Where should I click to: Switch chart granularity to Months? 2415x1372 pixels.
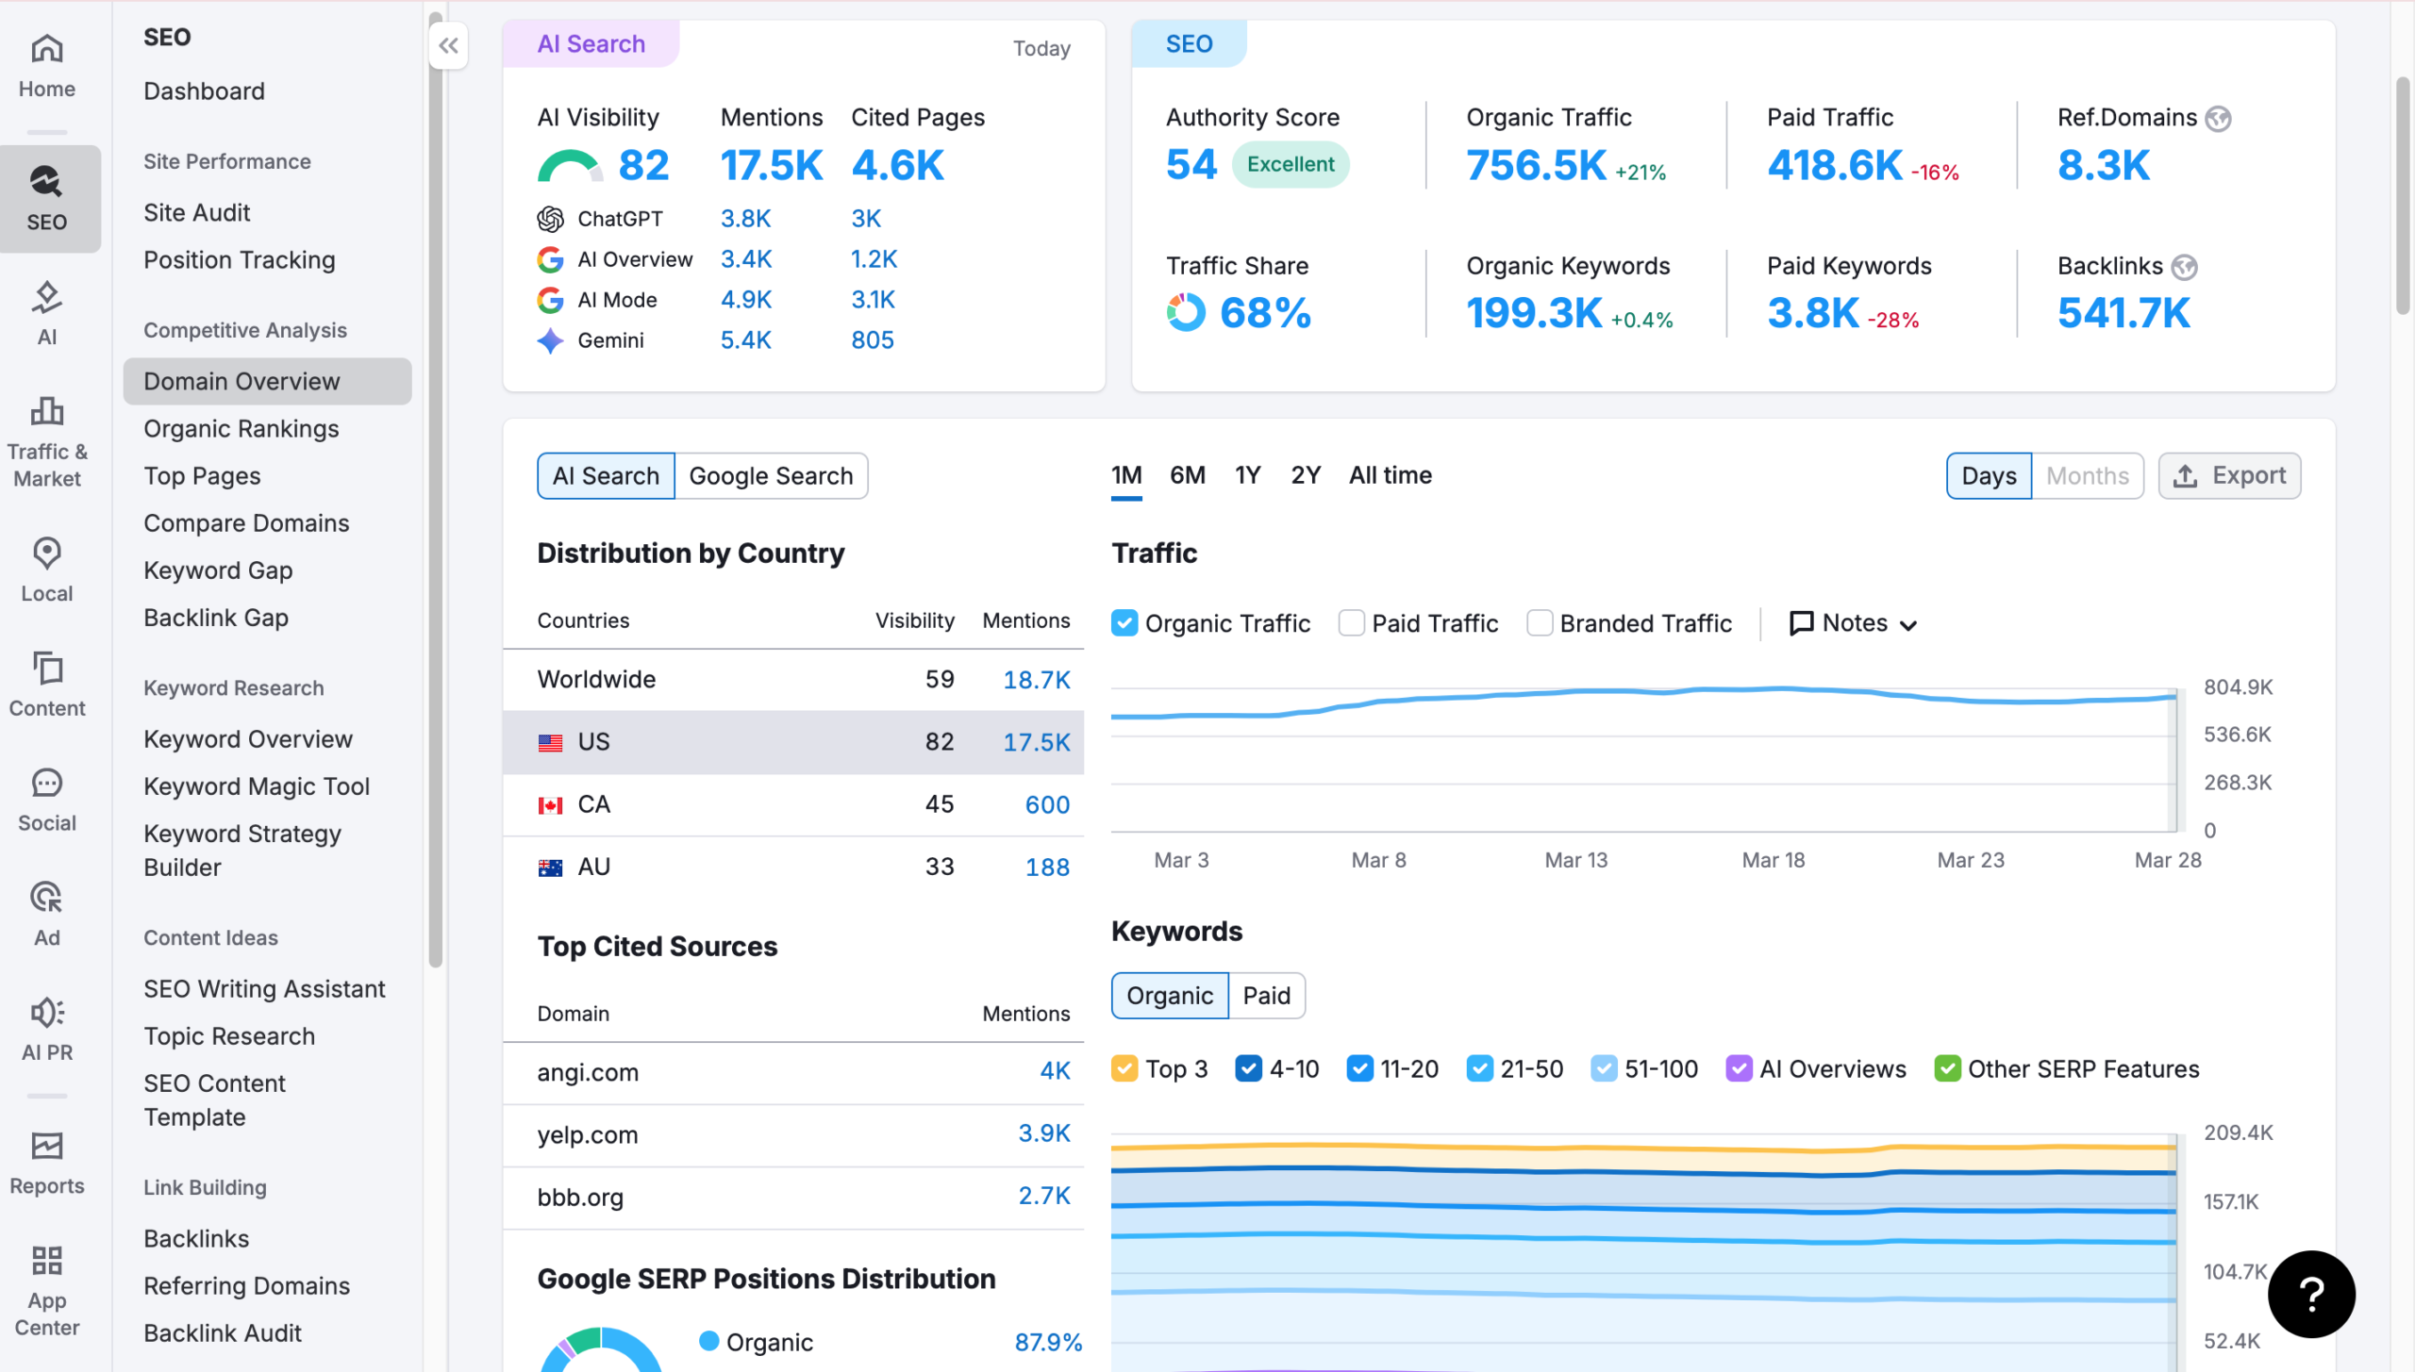(x=2087, y=476)
